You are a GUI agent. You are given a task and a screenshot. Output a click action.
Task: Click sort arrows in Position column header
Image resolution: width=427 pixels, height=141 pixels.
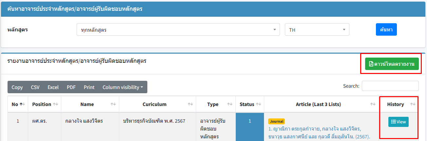pyautogui.click(x=55, y=104)
